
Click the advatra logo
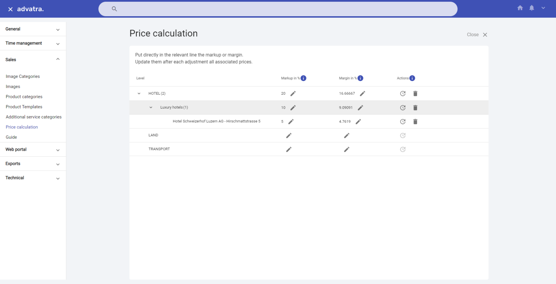pyautogui.click(x=30, y=9)
